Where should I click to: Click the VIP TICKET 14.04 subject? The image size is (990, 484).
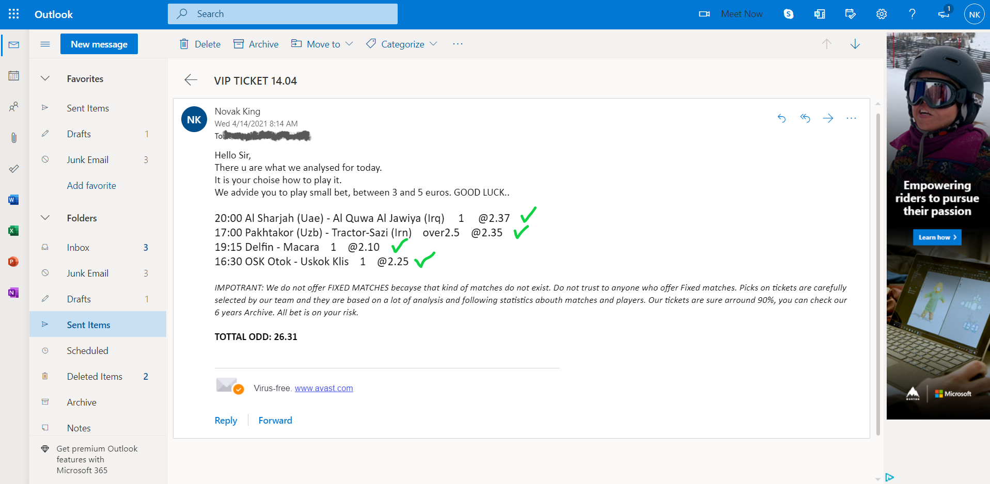(x=256, y=80)
